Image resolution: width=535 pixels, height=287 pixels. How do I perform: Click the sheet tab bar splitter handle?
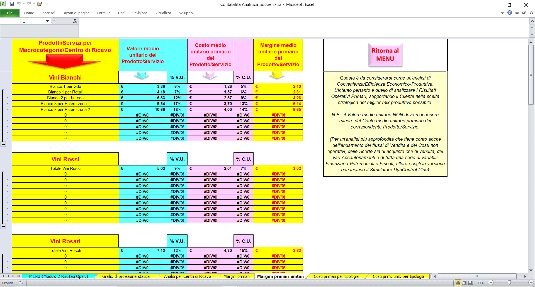click(431, 276)
